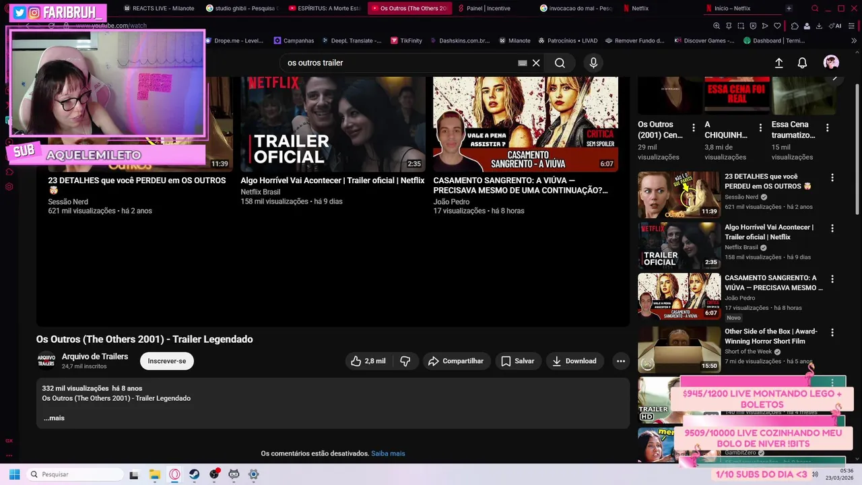This screenshot has height=485, width=862.
Task: Clear the search box with the X
Action: pyautogui.click(x=536, y=63)
